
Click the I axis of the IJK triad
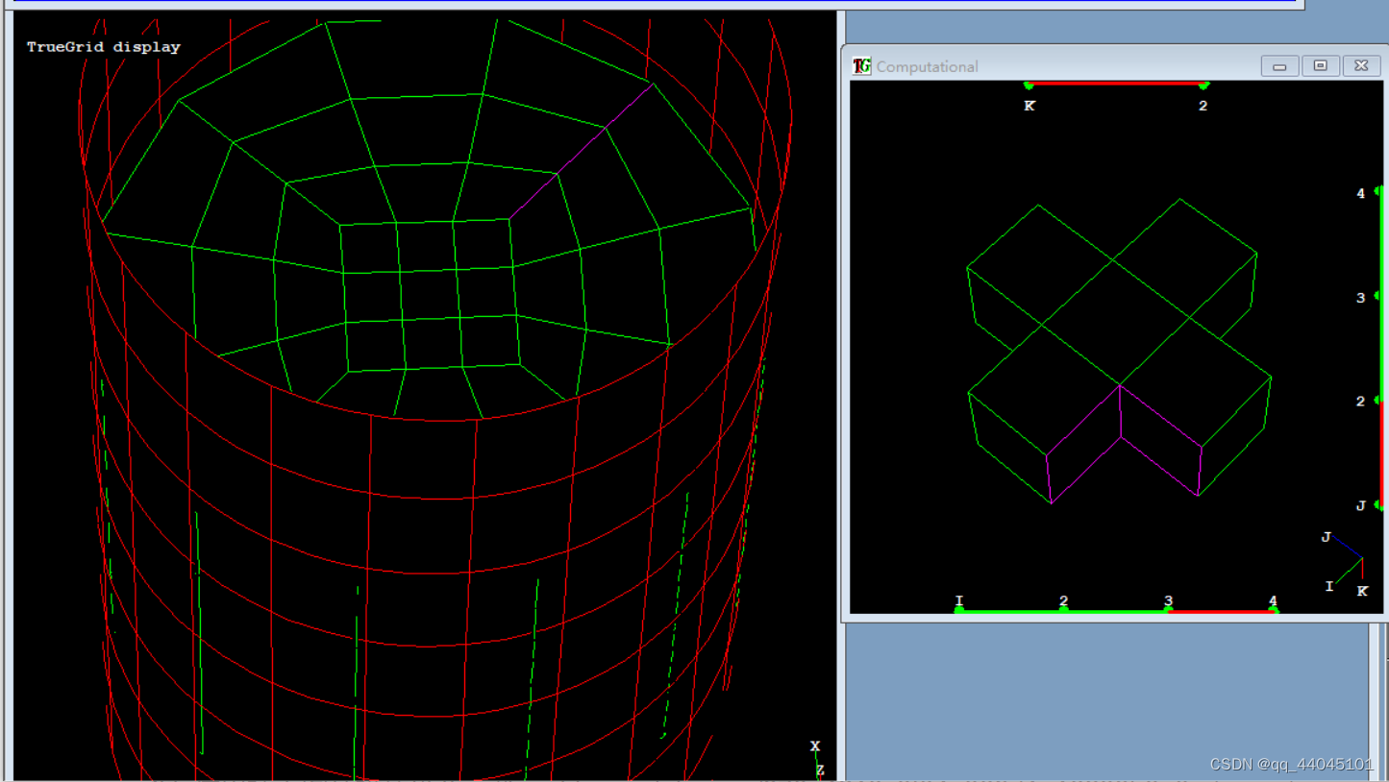pyautogui.click(x=1329, y=585)
